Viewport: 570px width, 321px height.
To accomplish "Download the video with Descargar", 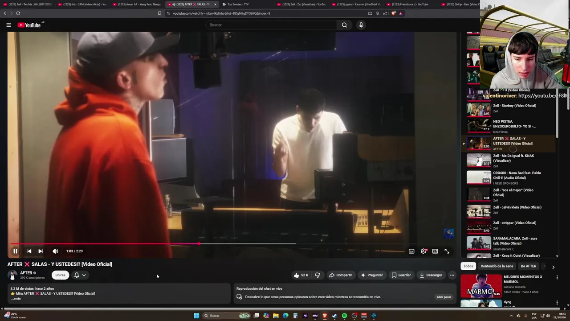I will tap(431, 275).
